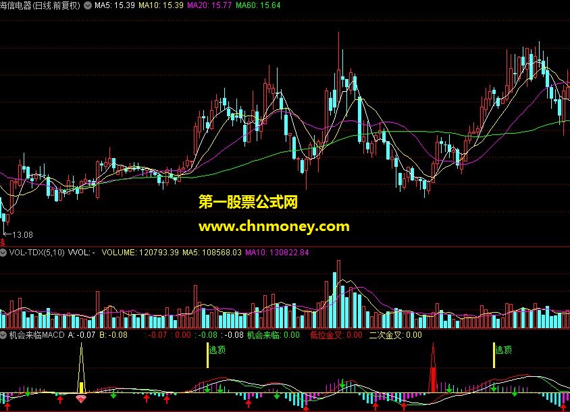Click the VVOL: - label
This screenshot has height=412, width=570.
[82, 253]
